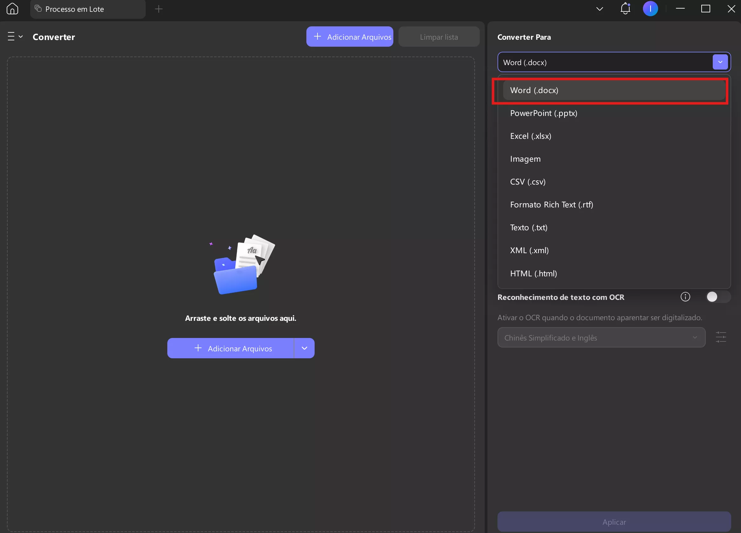741x533 pixels.
Task: Open a new tab with the plus icon
Action: (x=159, y=9)
